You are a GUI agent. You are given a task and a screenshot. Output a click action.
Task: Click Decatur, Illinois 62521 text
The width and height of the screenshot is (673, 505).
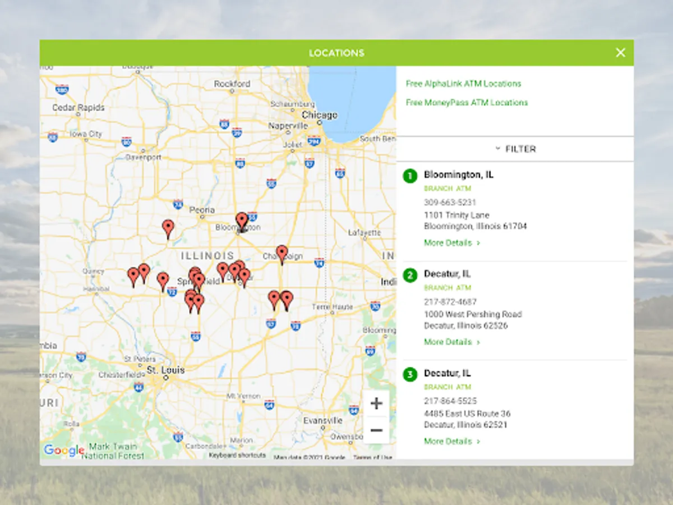(465, 425)
